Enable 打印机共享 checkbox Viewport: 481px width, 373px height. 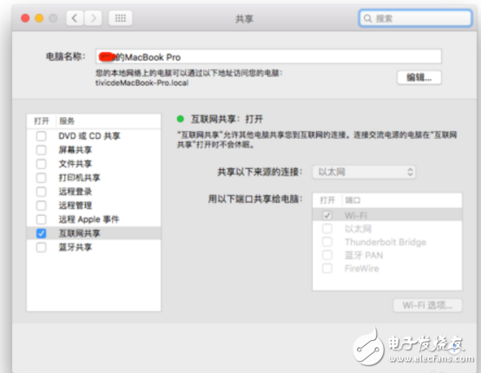pyautogui.click(x=42, y=178)
